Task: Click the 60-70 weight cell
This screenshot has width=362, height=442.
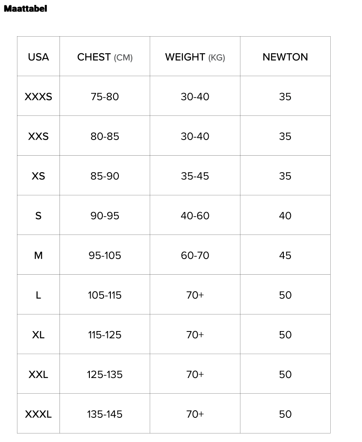Action: point(195,255)
